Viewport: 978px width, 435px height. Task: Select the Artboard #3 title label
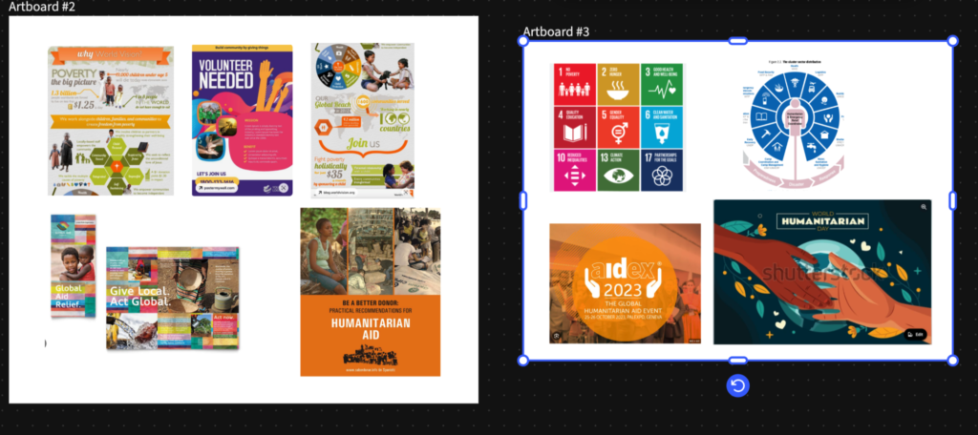point(556,31)
